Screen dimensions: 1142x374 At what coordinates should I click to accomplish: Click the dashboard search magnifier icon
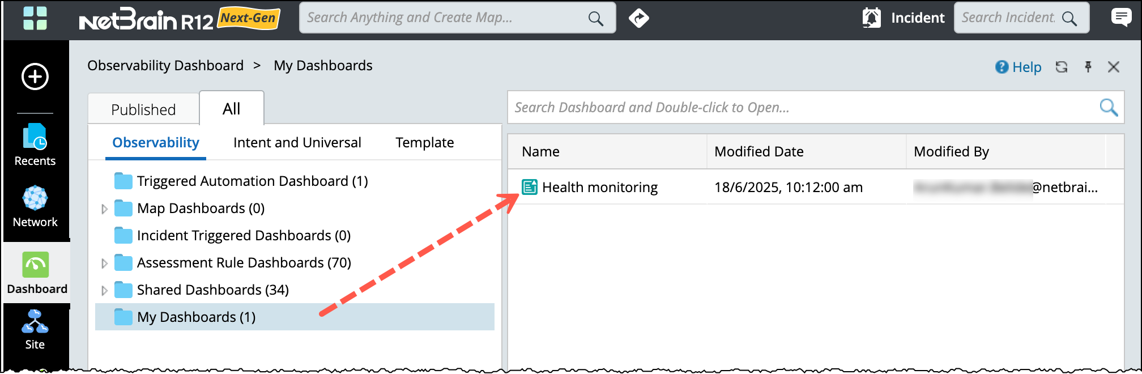[1108, 107]
